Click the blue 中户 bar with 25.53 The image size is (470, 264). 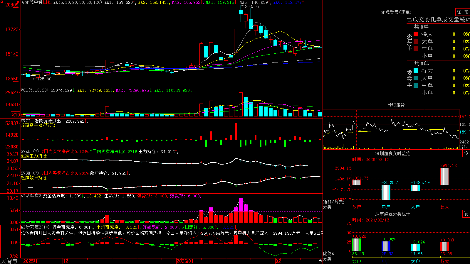[x=386, y=246]
